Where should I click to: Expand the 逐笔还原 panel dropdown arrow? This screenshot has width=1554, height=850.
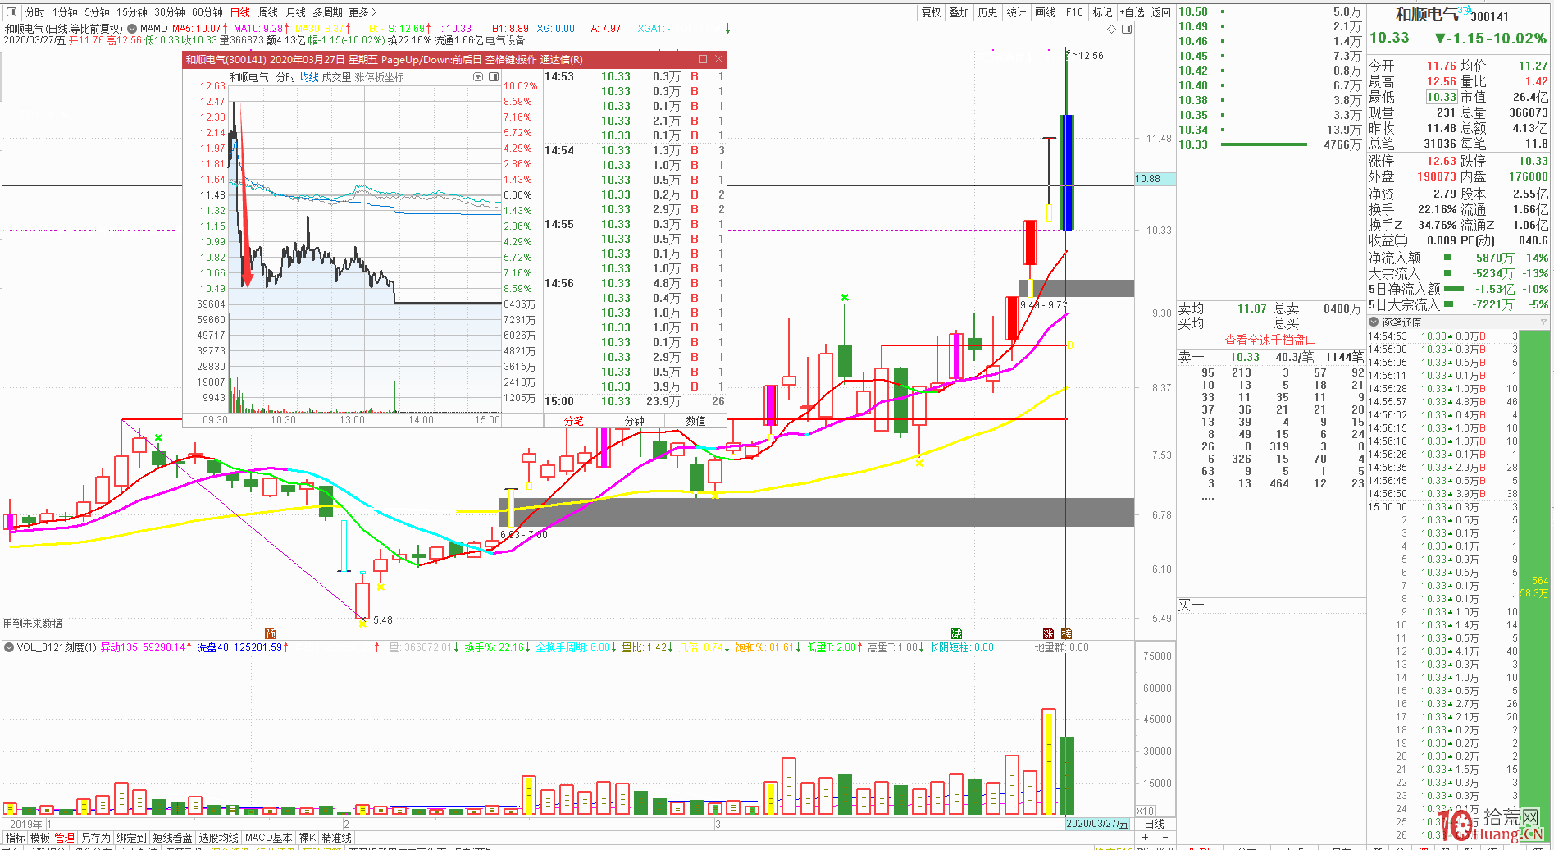tap(1543, 322)
